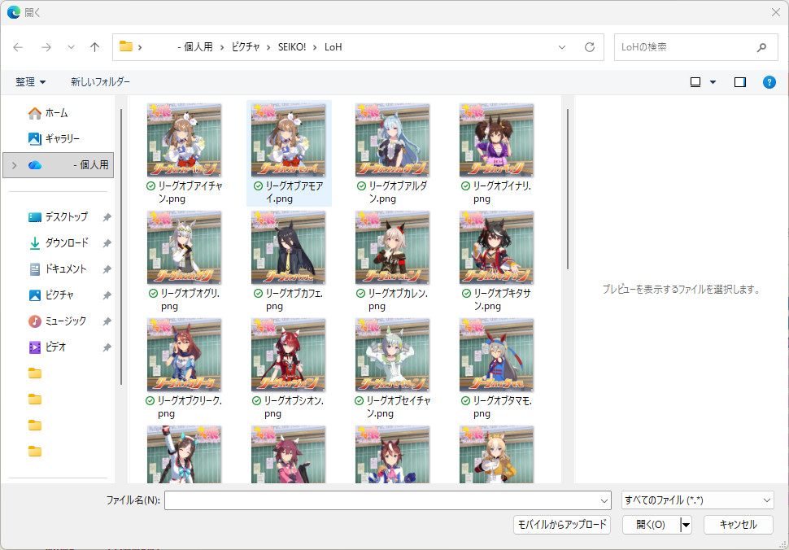Viewport: 789px width, 550px height.
Task: Click pin icon next to ドキュメント
Action: tap(107, 270)
